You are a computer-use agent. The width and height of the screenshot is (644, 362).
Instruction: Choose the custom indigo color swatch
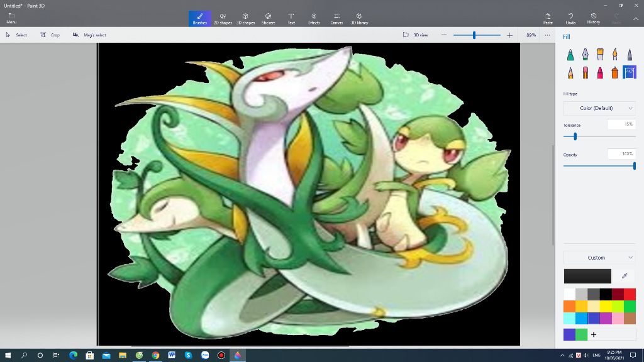pos(569,334)
